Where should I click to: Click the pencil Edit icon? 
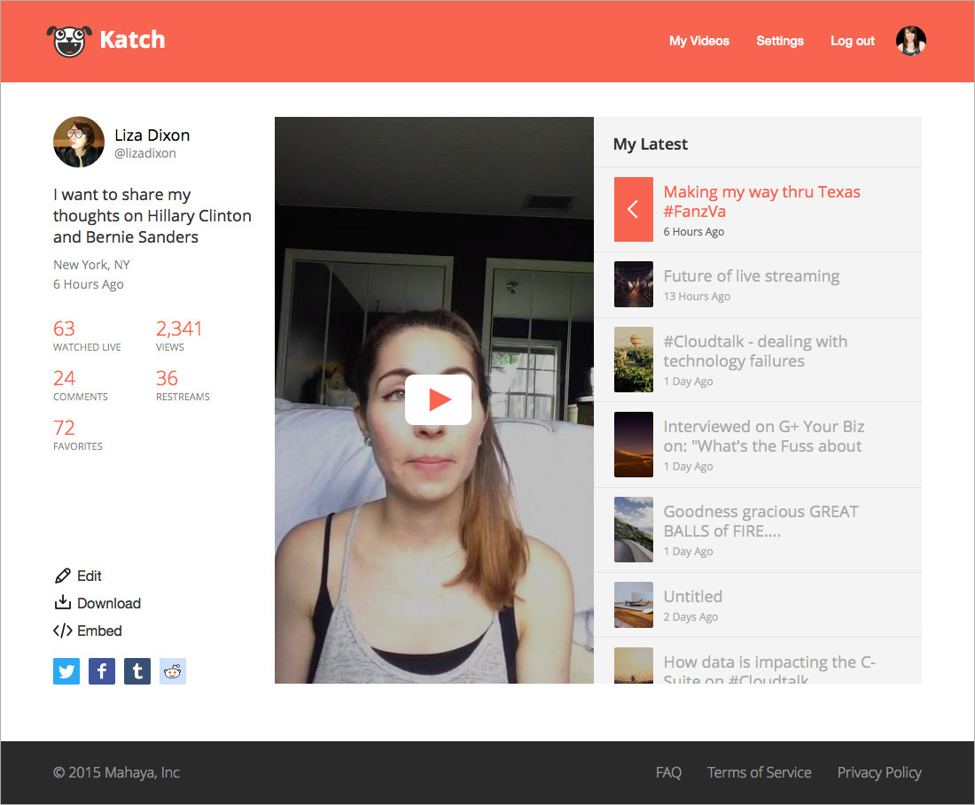point(62,576)
